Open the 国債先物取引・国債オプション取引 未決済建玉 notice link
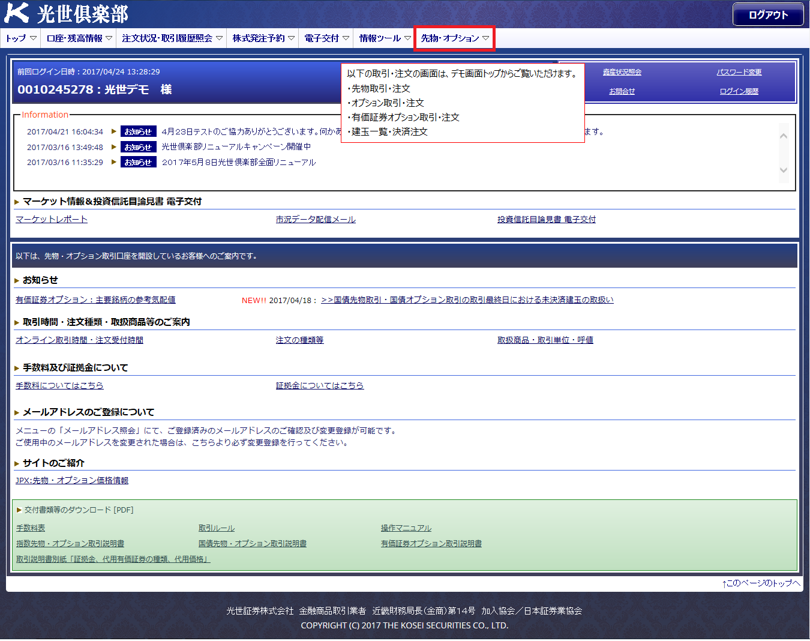The width and height of the screenshot is (810, 641). tap(467, 300)
